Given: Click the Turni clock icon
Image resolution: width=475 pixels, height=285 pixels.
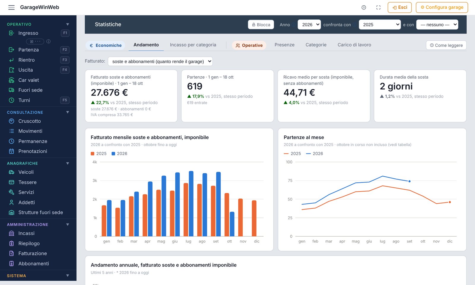Looking at the screenshot, I should pos(12,100).
